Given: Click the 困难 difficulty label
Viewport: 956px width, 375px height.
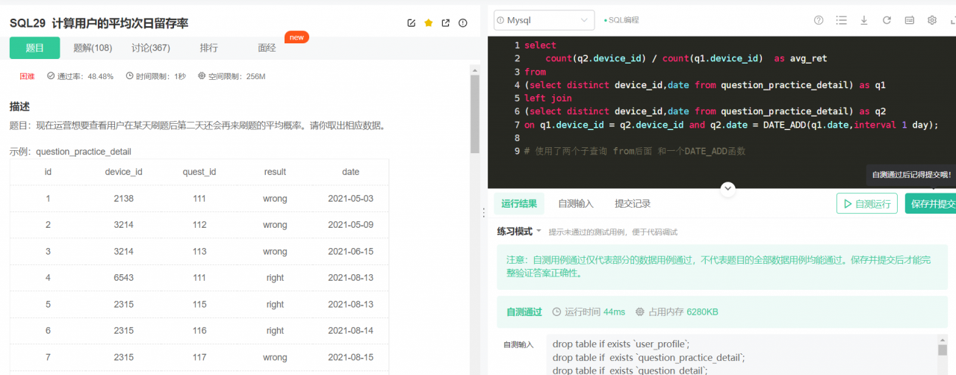Looking at the screenshot, I should point(27,76).
